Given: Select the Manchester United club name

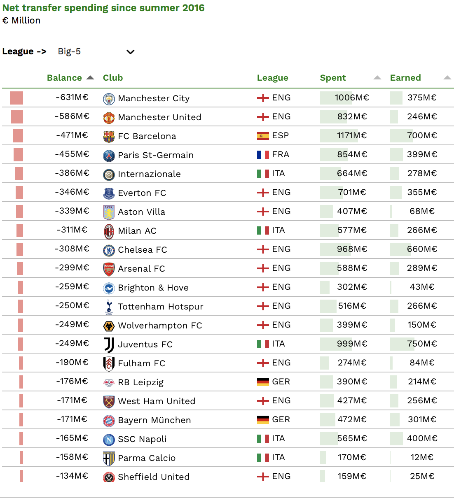Looking at the screenshot, I should coord(159,117).
